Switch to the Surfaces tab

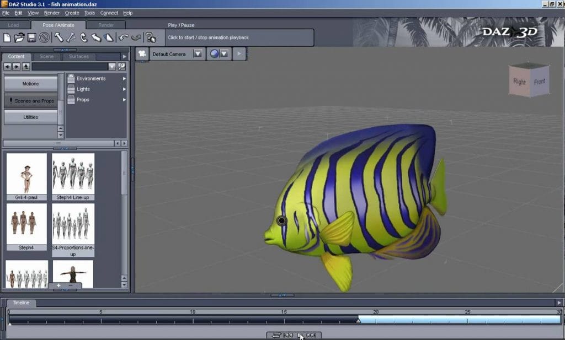click(x=78, y=56)
